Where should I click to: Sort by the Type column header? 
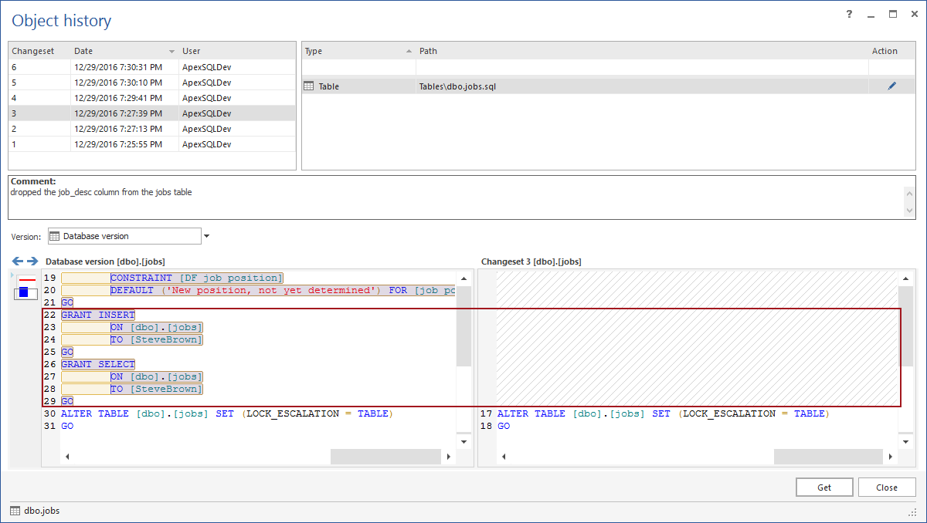[355, 51]
